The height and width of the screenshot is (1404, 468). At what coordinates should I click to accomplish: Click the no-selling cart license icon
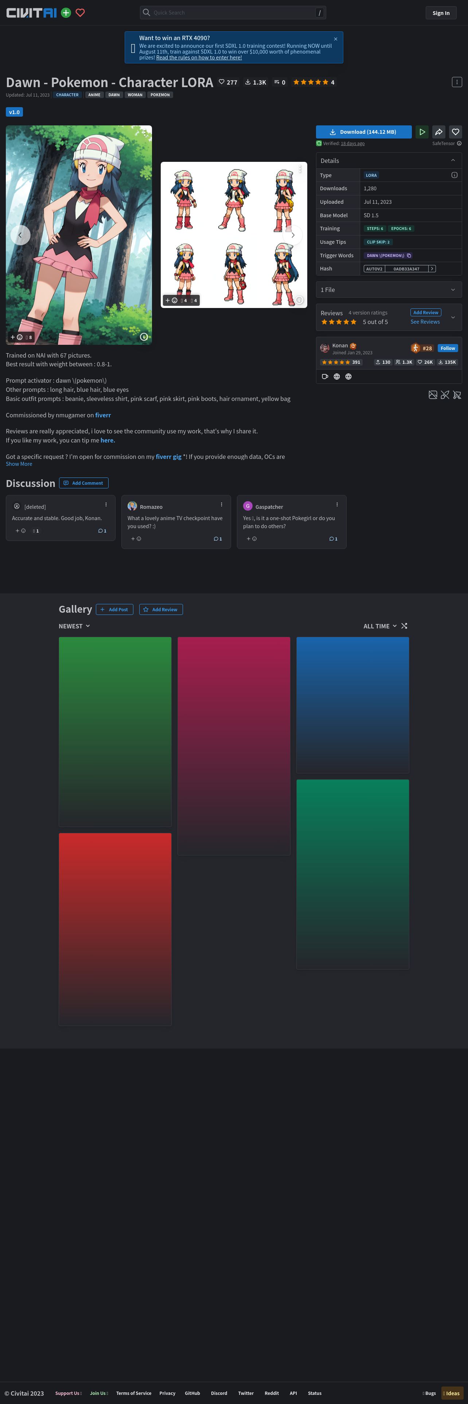click(457, 395)
